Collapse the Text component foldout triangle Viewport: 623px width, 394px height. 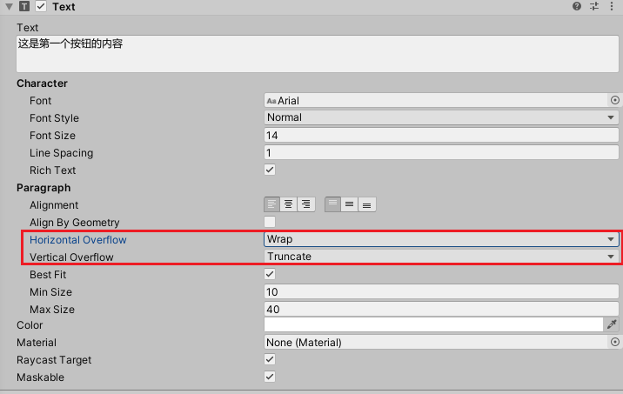10,7
